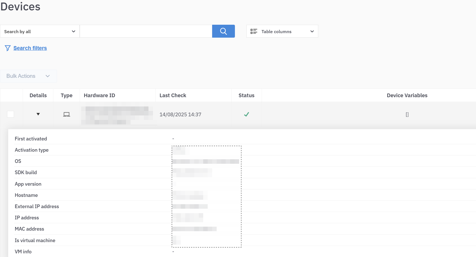Click the funnel filter icon

[x=8, y=48]
